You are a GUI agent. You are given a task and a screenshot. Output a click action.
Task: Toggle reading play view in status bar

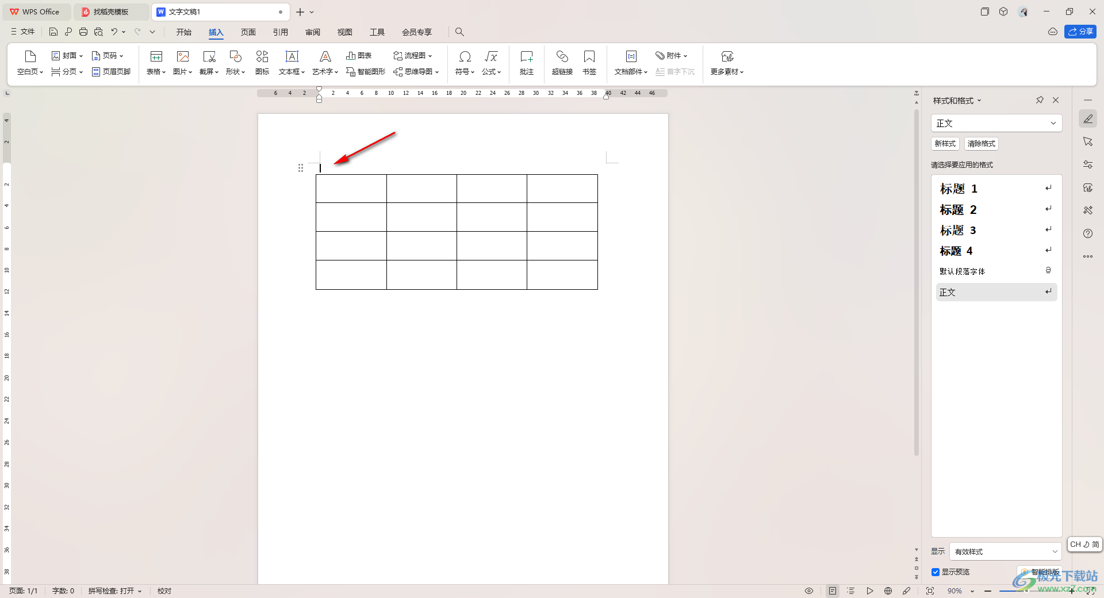coord(870,591)
